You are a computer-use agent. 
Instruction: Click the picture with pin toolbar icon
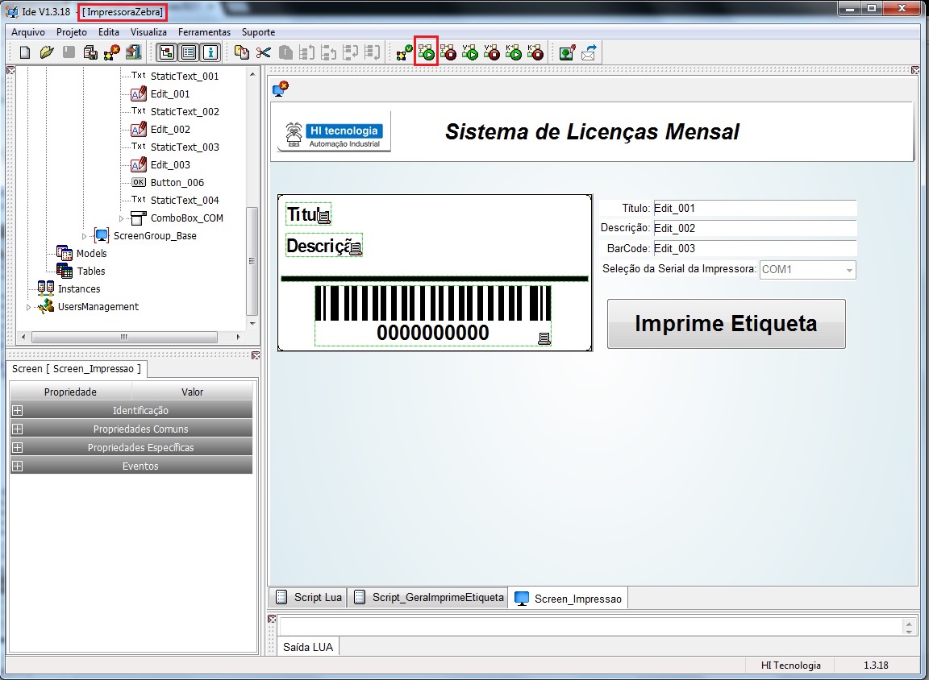tap(567, 52)
